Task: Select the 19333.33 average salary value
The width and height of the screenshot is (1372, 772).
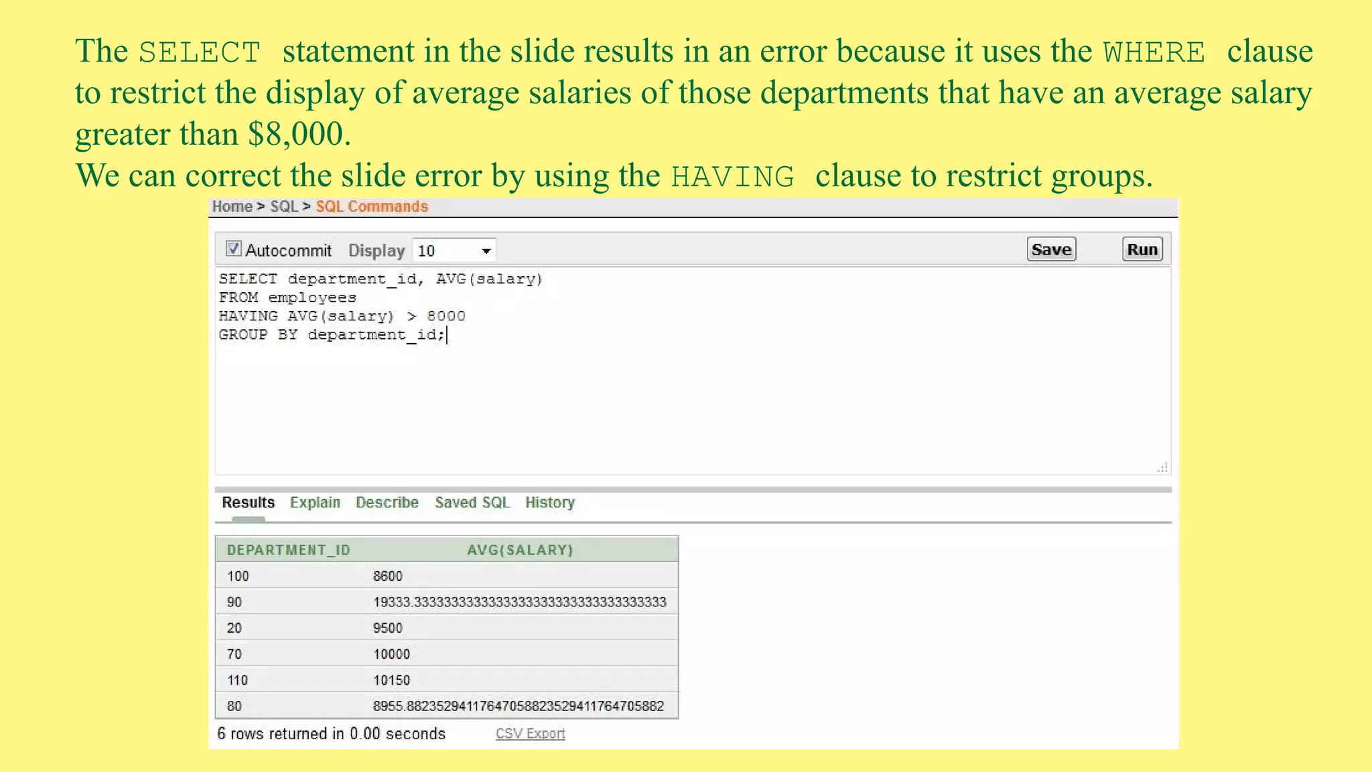Action: point(520,602)
